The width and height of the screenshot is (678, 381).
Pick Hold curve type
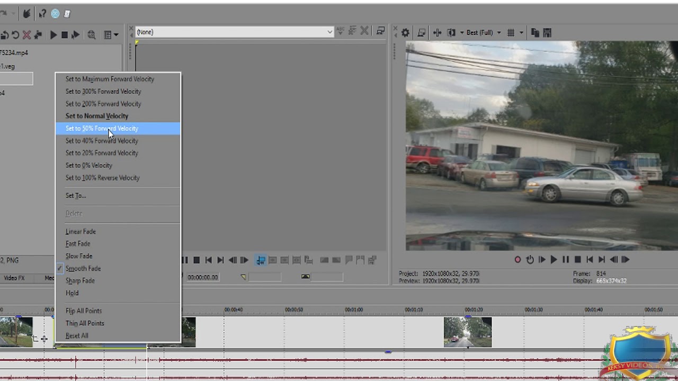coord(118,293)
